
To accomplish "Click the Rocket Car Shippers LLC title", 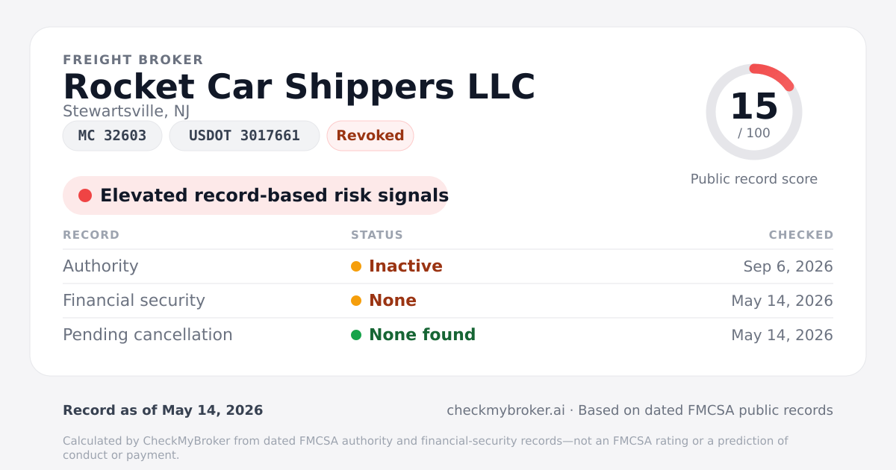I will (x=299, y=87).
